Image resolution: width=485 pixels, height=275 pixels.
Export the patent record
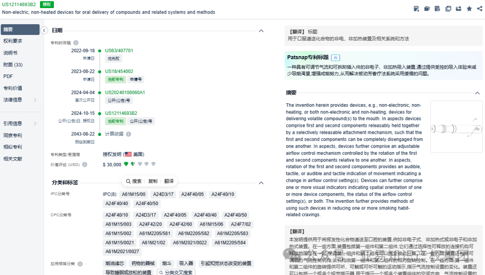coord(459,8)
